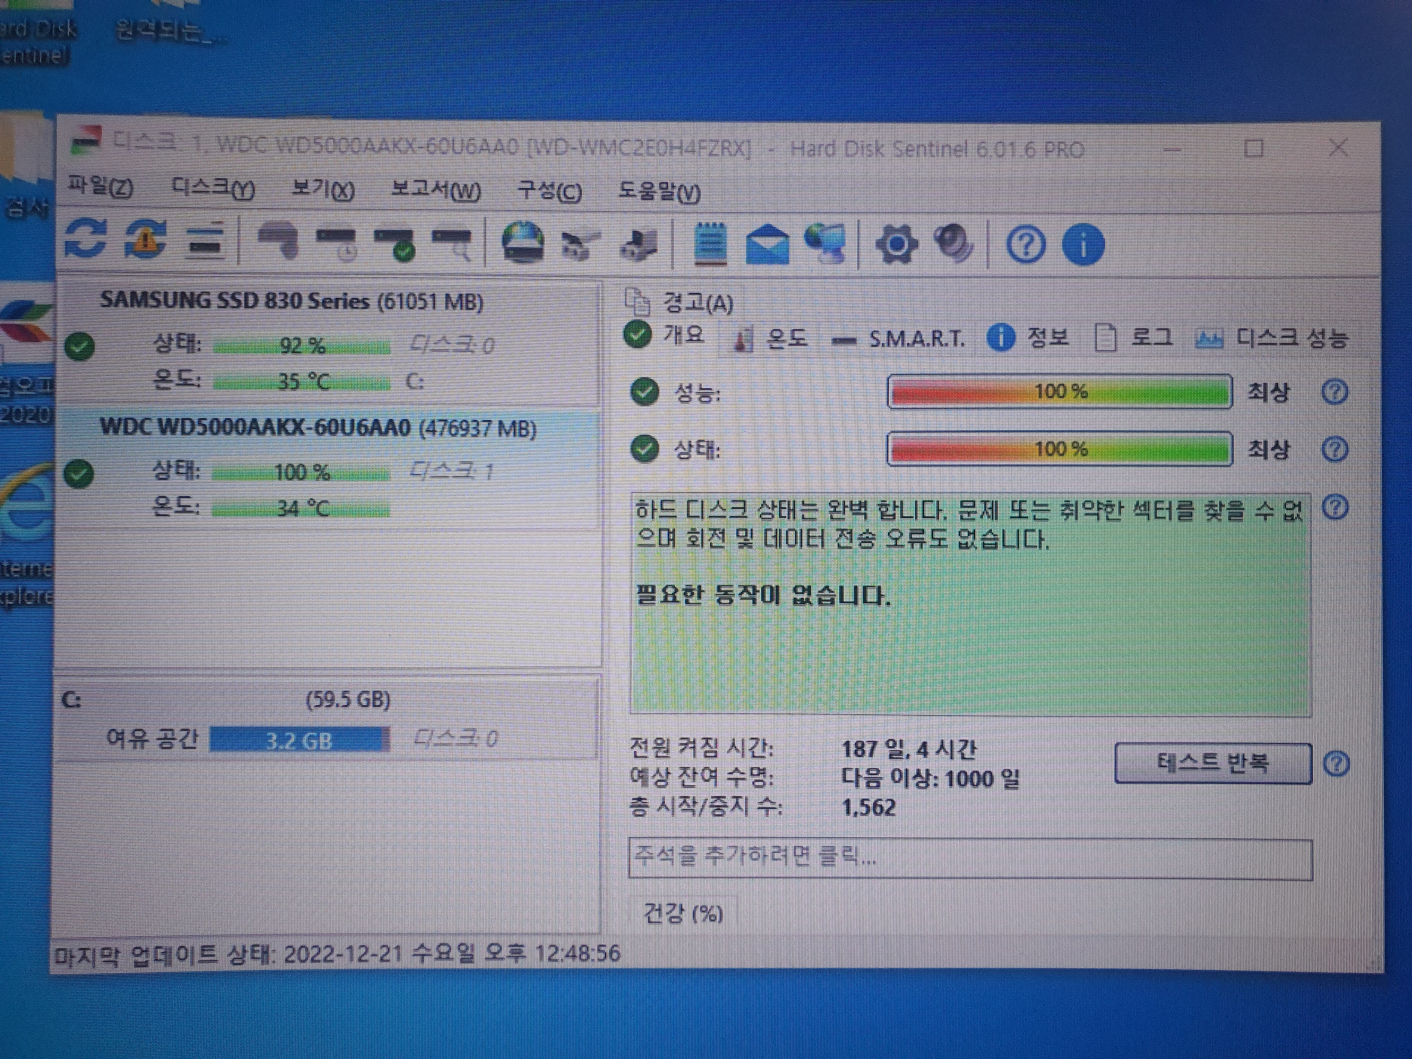Viewport: 1412px width, 1059px height.
Task: Click the comment field 주석을 추가하려면 클릭
Action: (x=970, y=859)
